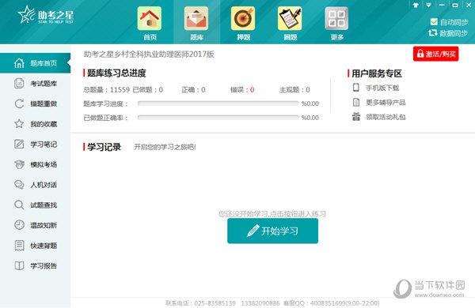Click the 开始学习 button
The width and height of the screenshot is (475, 308).
point(272,231)
